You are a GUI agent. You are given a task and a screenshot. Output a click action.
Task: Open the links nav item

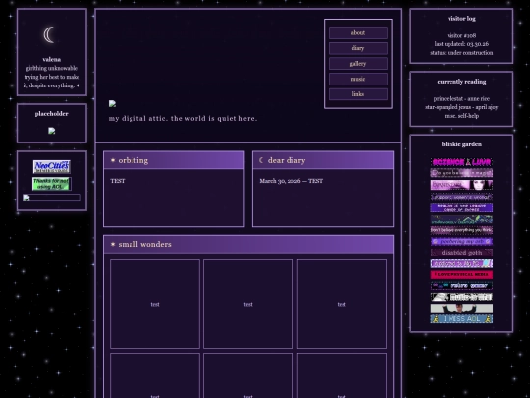click(358, 94)
